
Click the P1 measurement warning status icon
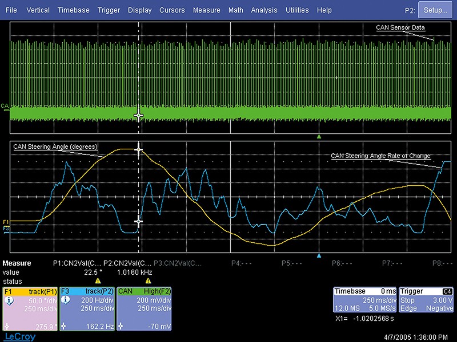[x=98, y=281]
